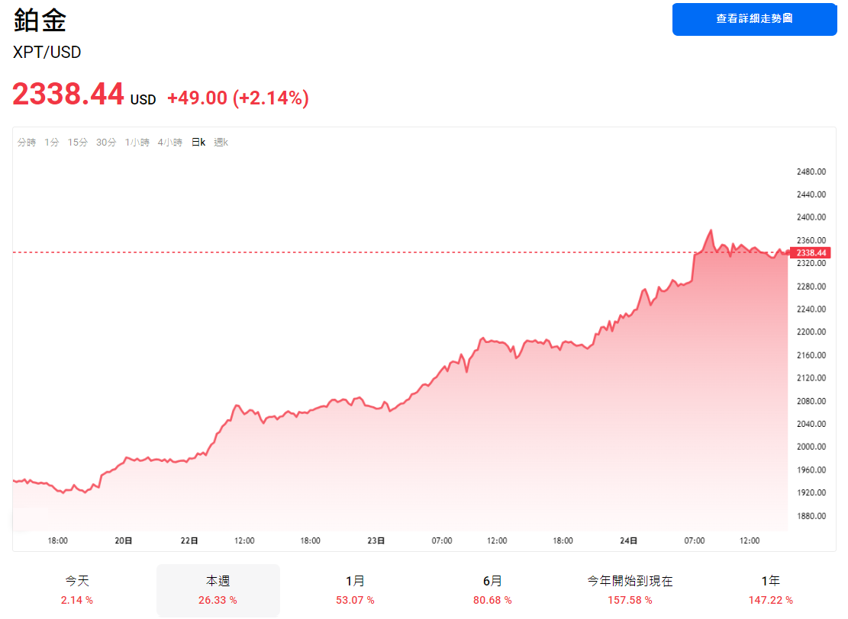
Task: Select the 4小時 interval
Action: (169, 142)
